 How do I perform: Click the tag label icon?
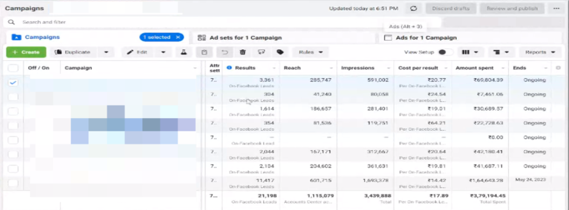pos(280,52)
